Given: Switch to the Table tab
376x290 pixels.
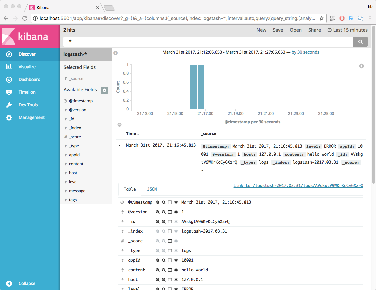Looking at the screenshot, I should coord(130,189).
